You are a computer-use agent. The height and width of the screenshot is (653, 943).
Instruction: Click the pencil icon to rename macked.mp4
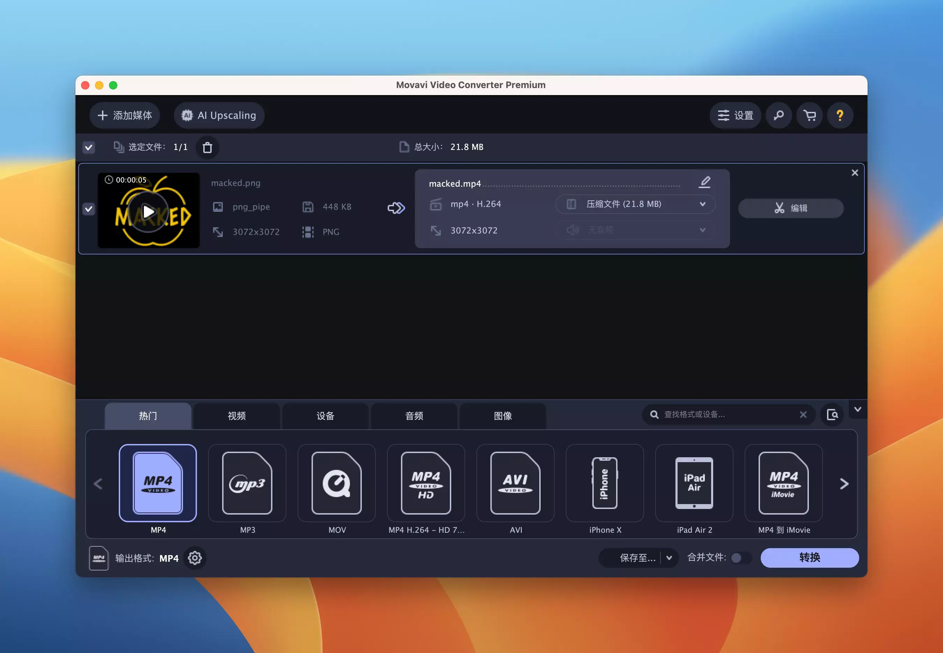tap(704, 182)
